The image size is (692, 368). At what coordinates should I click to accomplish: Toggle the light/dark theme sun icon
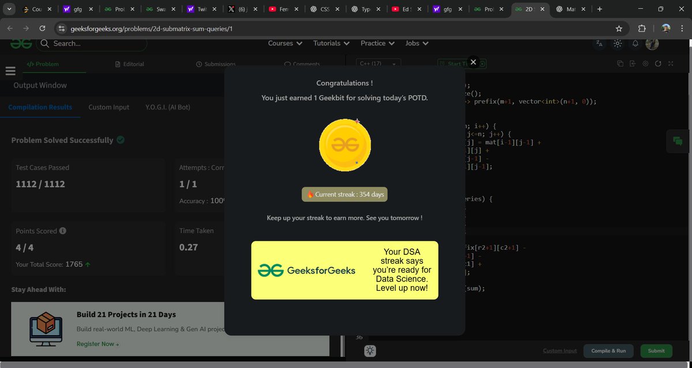click(x=618, y=43)
